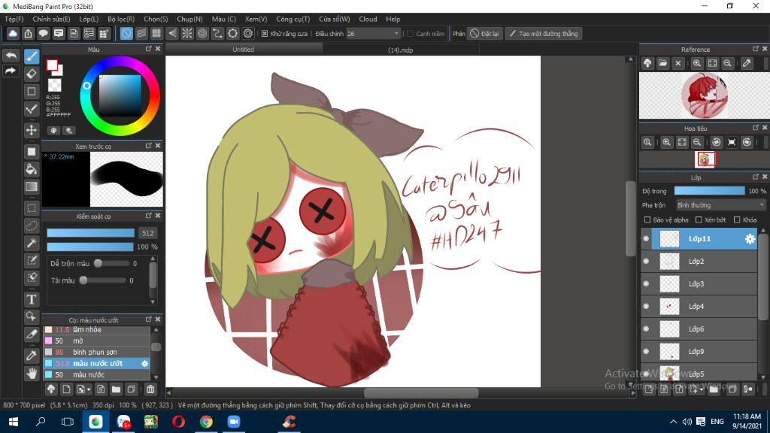Image resolution: width=770 pixels, height=433 pixels.
Task: Close the Màu color panel
Action: pos(158,49)
